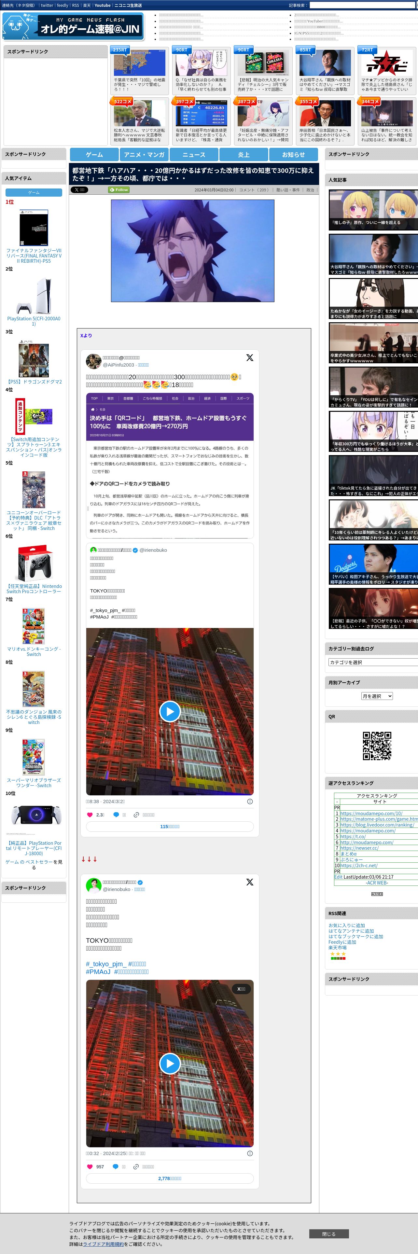This screenshot has height=1254, width=418.
Task: Switch to アニメ・マンガ navigation tab
Action: pos(144,154)
